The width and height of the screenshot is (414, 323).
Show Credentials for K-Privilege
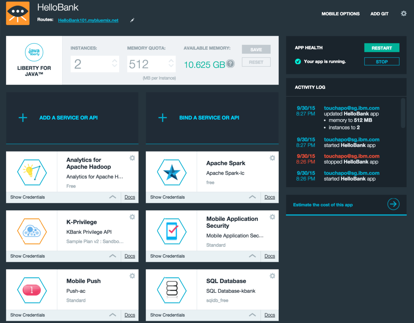coord(27,256)
